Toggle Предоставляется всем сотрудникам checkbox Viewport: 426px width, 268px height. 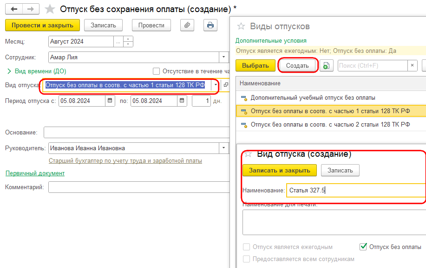pos(246,259)
